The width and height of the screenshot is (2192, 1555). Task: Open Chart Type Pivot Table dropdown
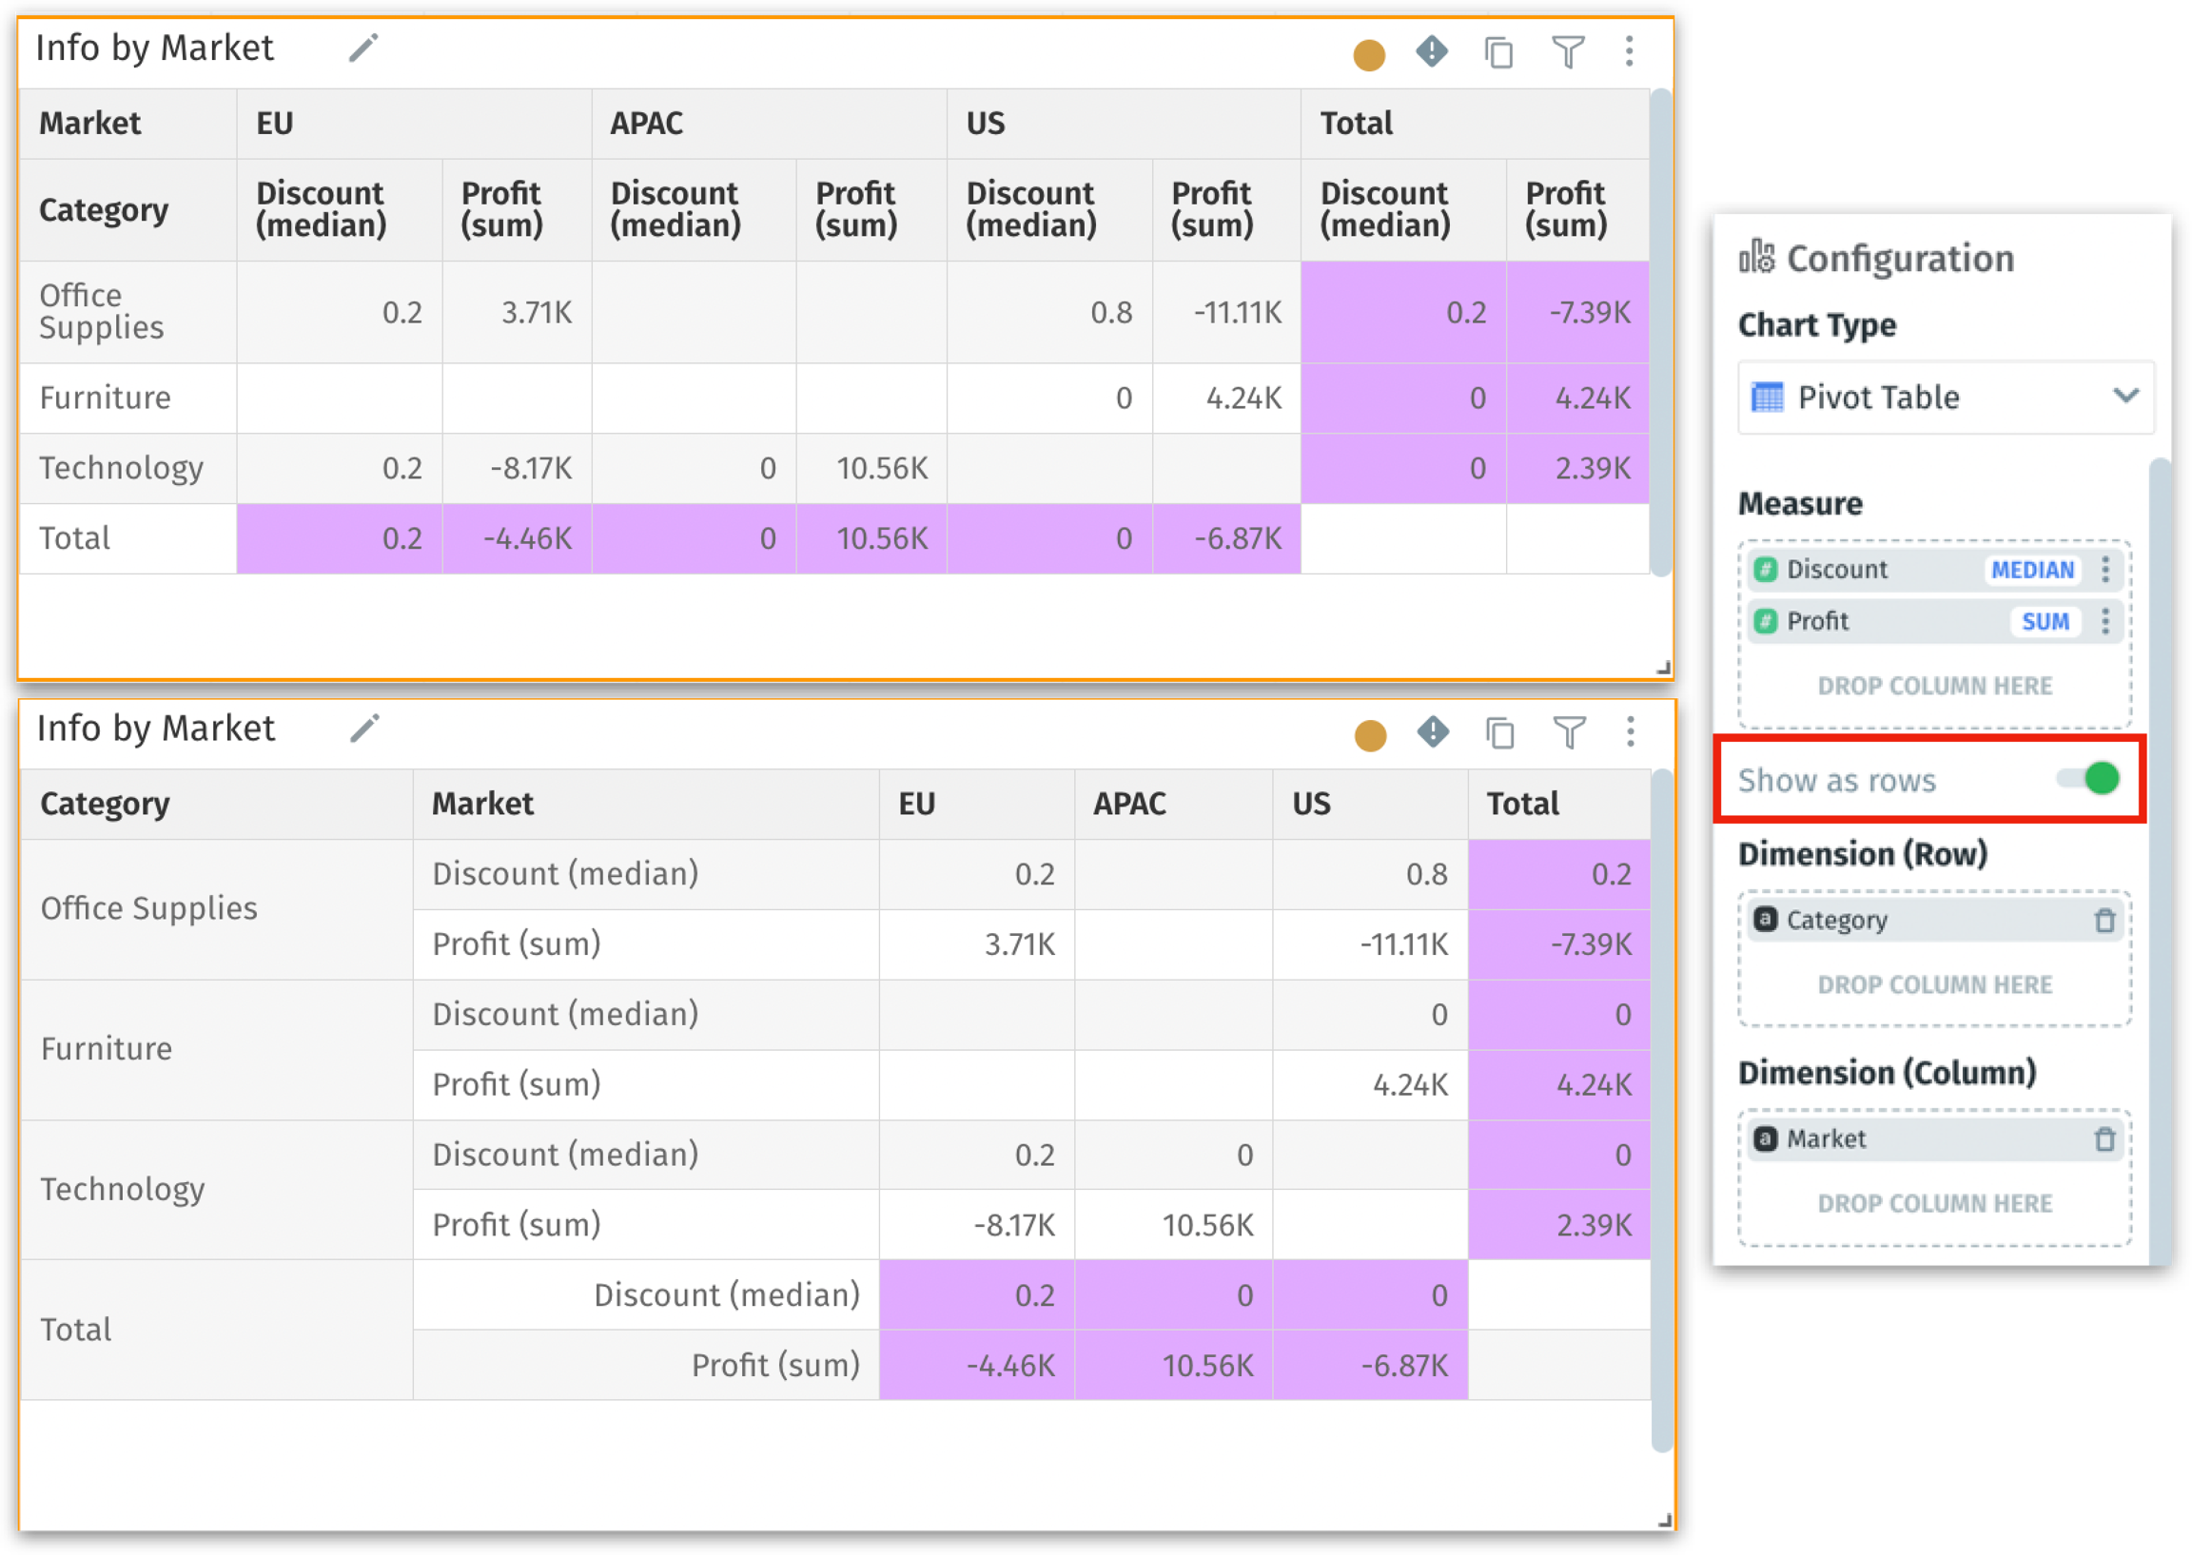(1945, 397)
